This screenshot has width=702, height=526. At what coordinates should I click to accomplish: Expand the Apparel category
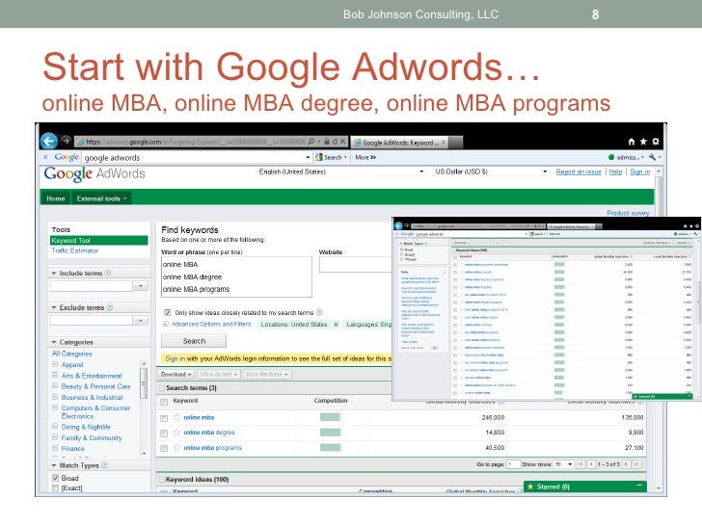coord(55,364)
